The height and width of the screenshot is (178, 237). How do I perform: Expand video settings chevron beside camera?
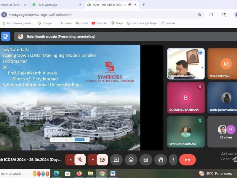92,160
